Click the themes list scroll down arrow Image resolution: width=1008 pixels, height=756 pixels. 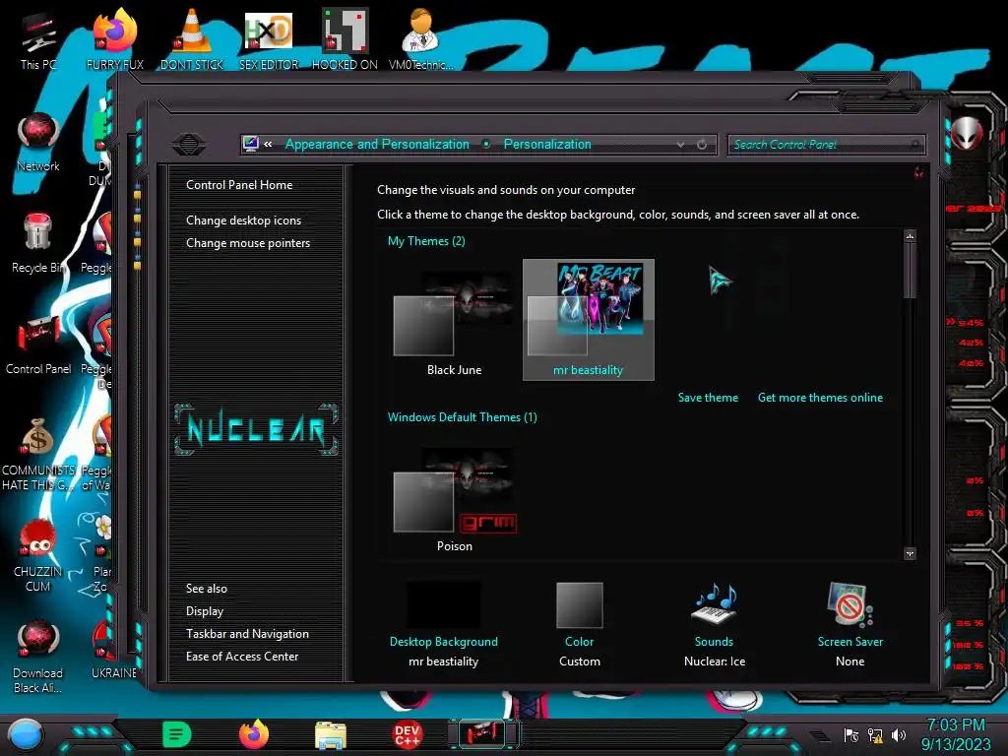pyautogui.click(x=910, y=553)
